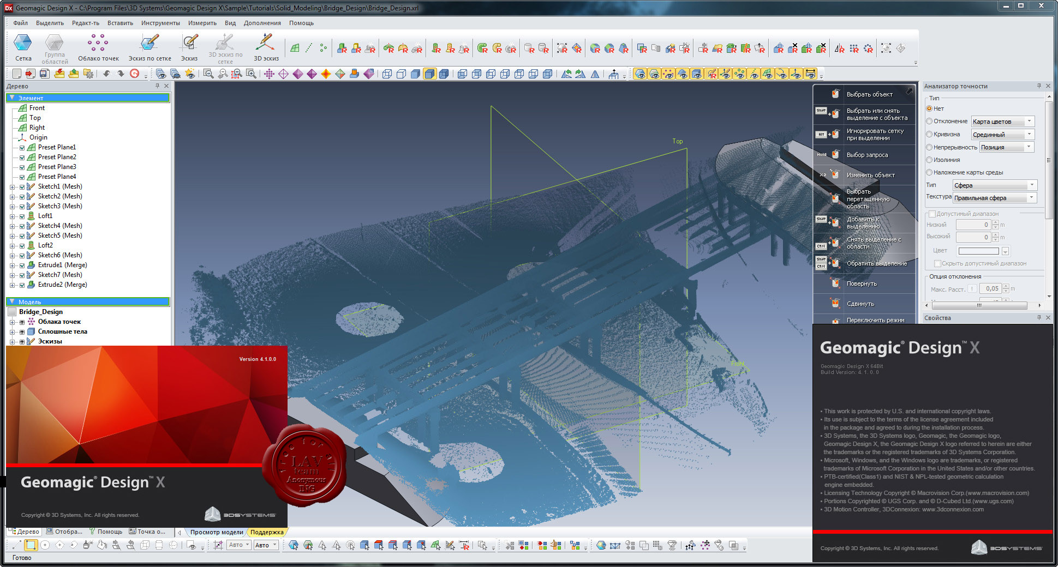Click the Группа областей icon
This screenshot has height=567, width=1058.
click(x=55, y=42)
